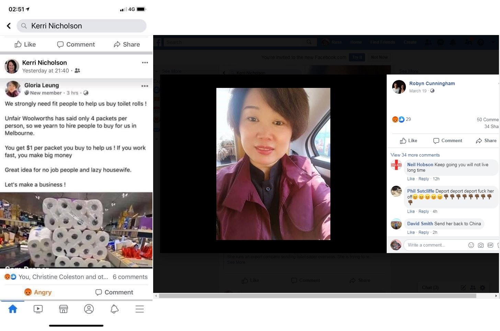Toggle the Angry reaction on the post
Viewport: 500px width, 331px height.
click(38, 292)
